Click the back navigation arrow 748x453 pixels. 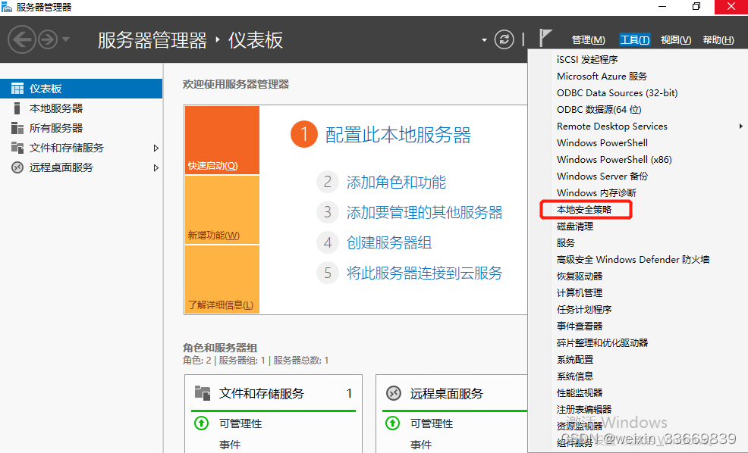[x=21, y=39]
